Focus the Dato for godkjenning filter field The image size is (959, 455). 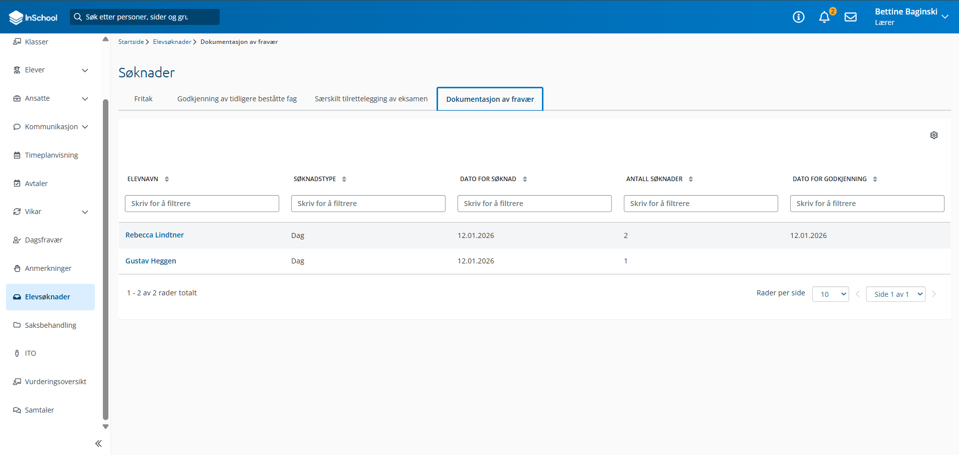click(867, 204)
